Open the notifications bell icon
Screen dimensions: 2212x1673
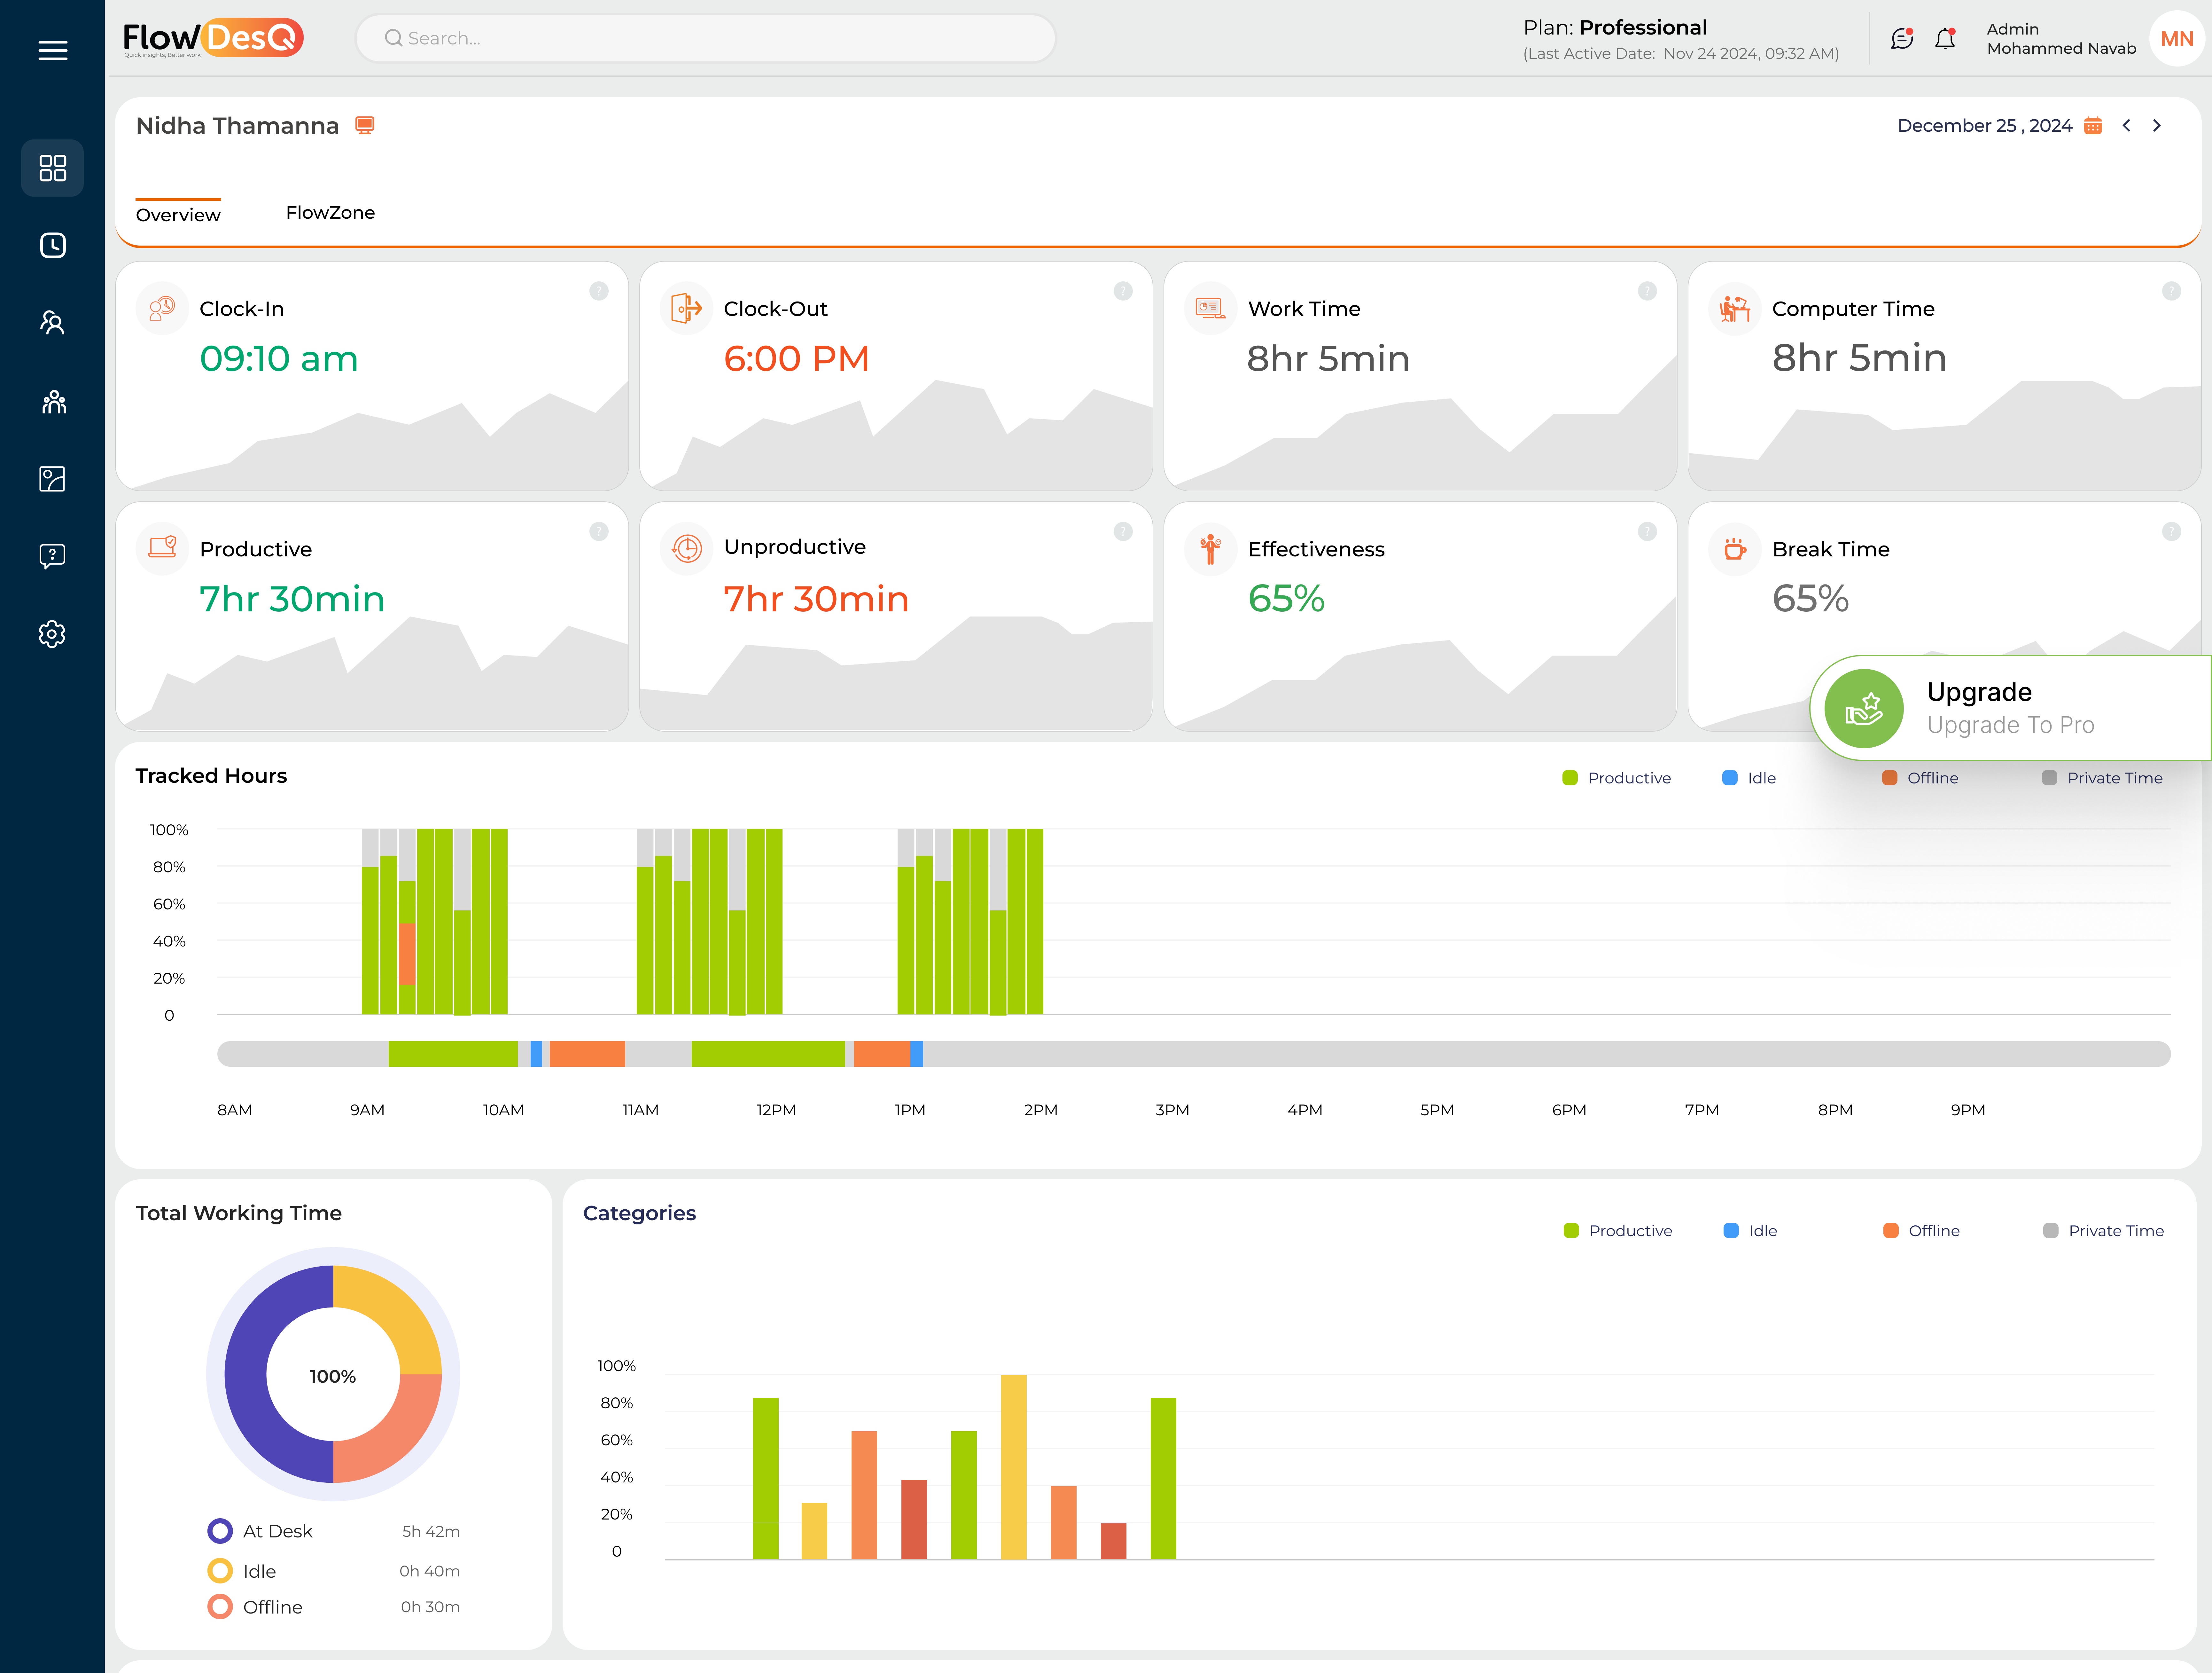tap(1945, 39)
